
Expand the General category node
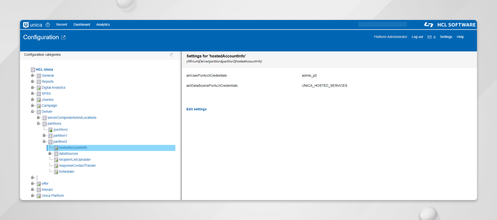(x=33, y=76)
